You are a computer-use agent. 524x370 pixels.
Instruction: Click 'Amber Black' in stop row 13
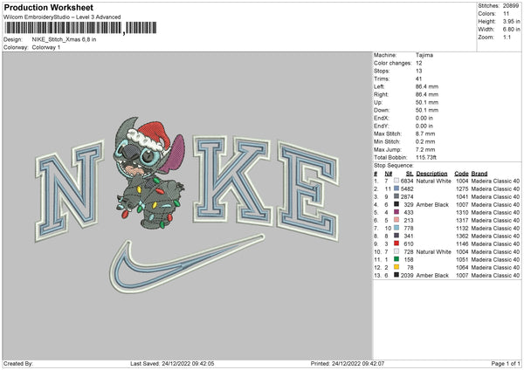click(432, 276)
